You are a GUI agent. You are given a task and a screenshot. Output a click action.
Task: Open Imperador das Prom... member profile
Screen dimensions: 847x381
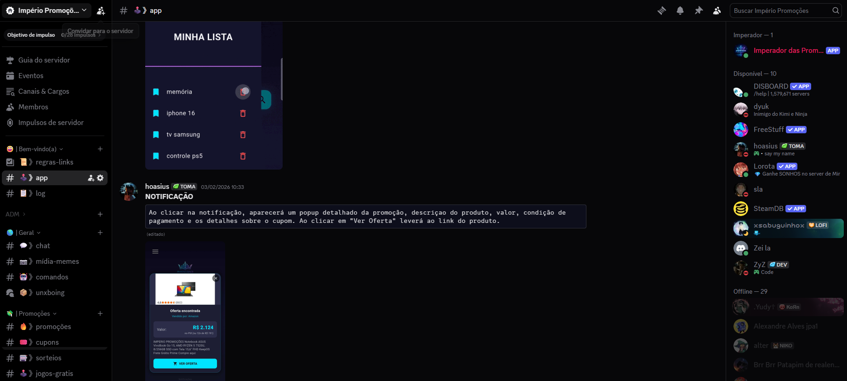pyautogui.click(x=787, y=51)
